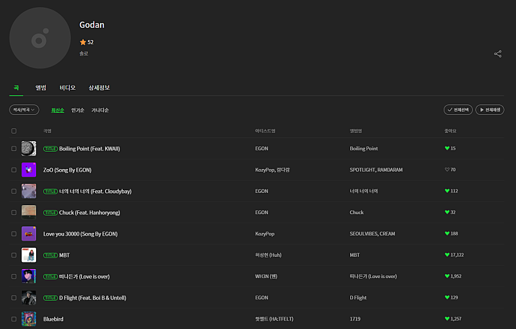Unlike MBT using its green heart

pos(447,255)
